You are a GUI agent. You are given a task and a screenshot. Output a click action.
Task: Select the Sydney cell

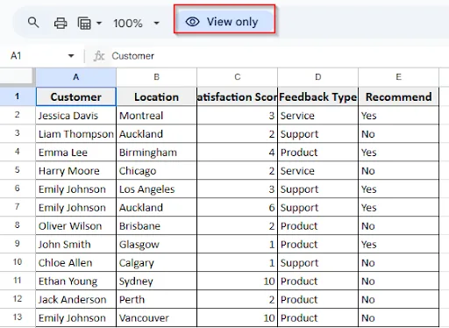coord(157,282)
